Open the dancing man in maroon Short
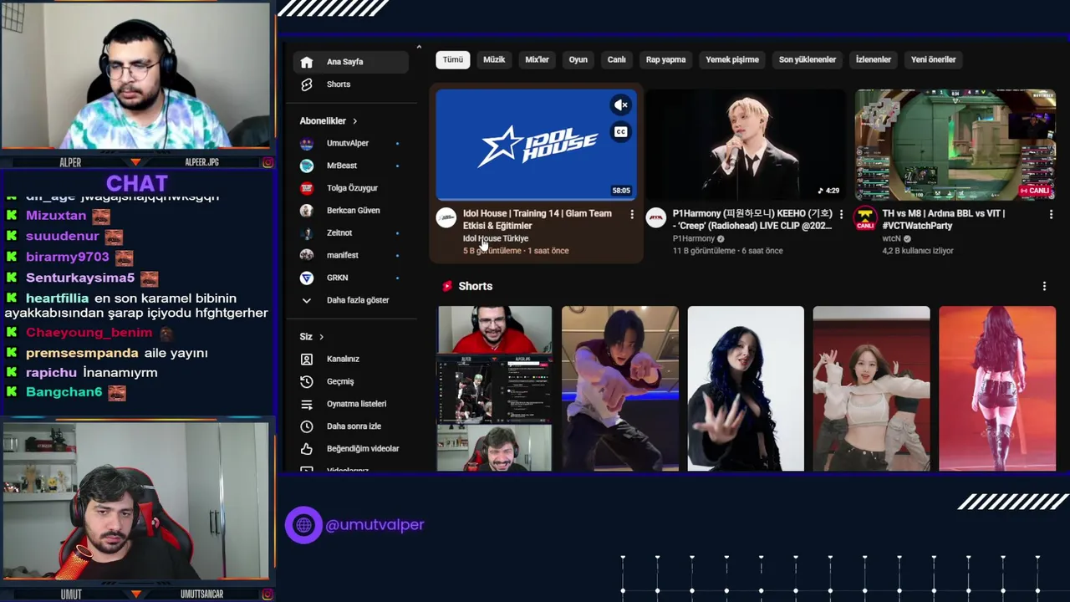The width and height of the screenshot is (1070, 602). 620,389
